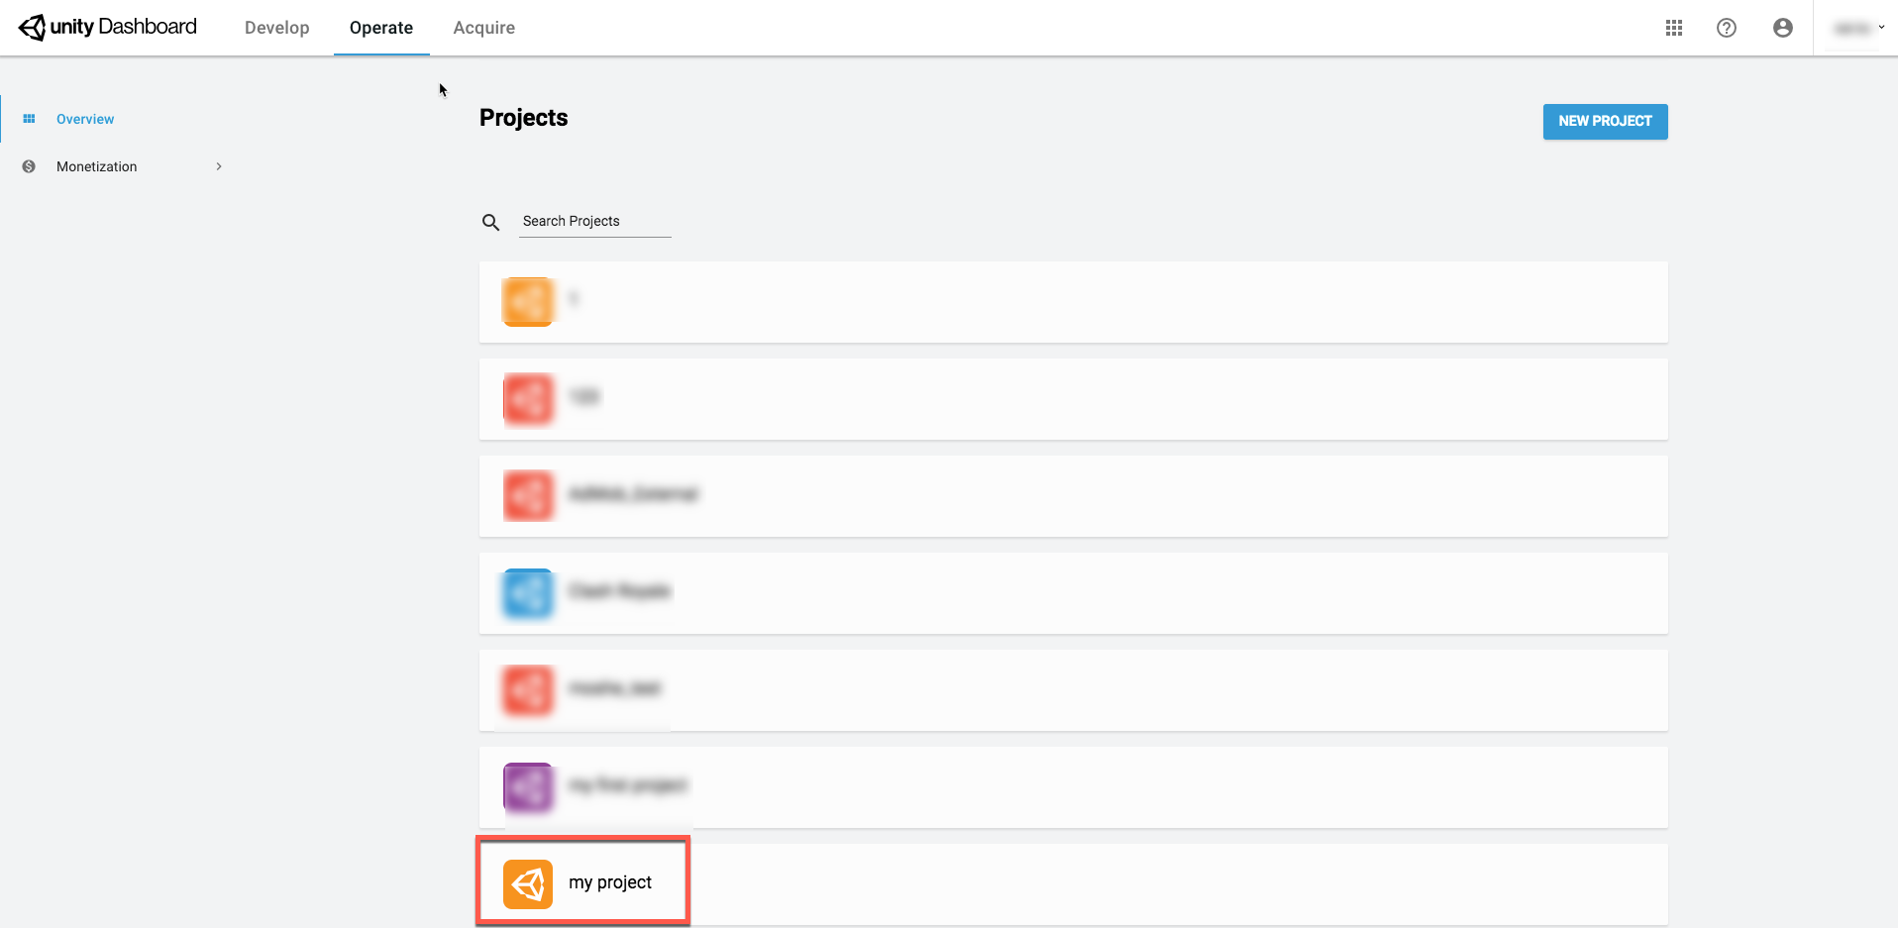Click the search magnifier icon
The image size is (1898, 928).
point(490,222)
